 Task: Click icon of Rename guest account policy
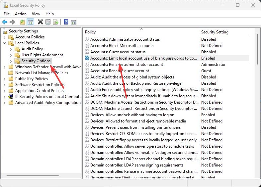pyautogui.click(x=87, y=71)
